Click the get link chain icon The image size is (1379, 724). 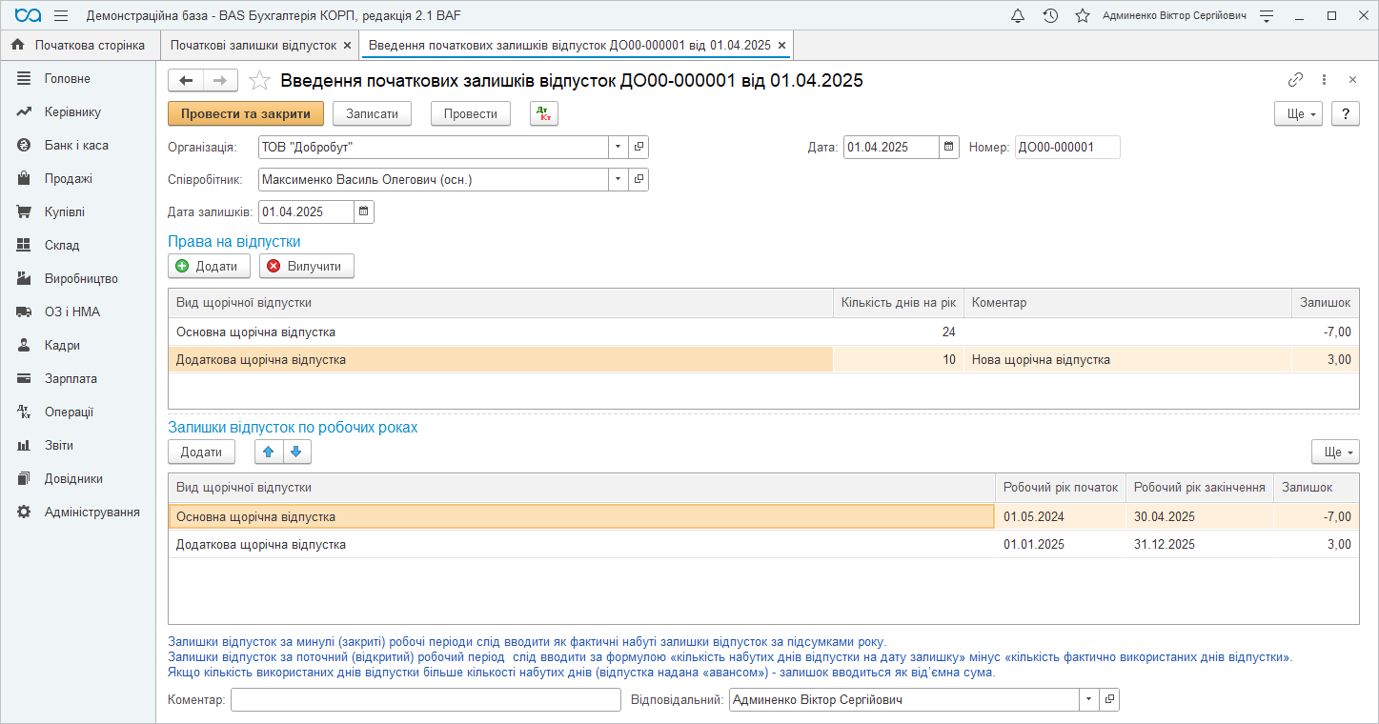pyautogui.click(x=1295, y=80)
